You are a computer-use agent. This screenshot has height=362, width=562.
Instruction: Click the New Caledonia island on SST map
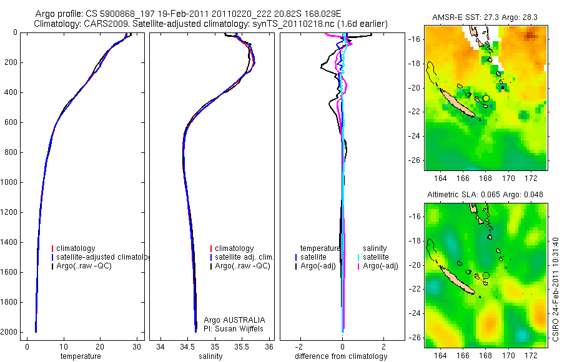coord(457,103)
